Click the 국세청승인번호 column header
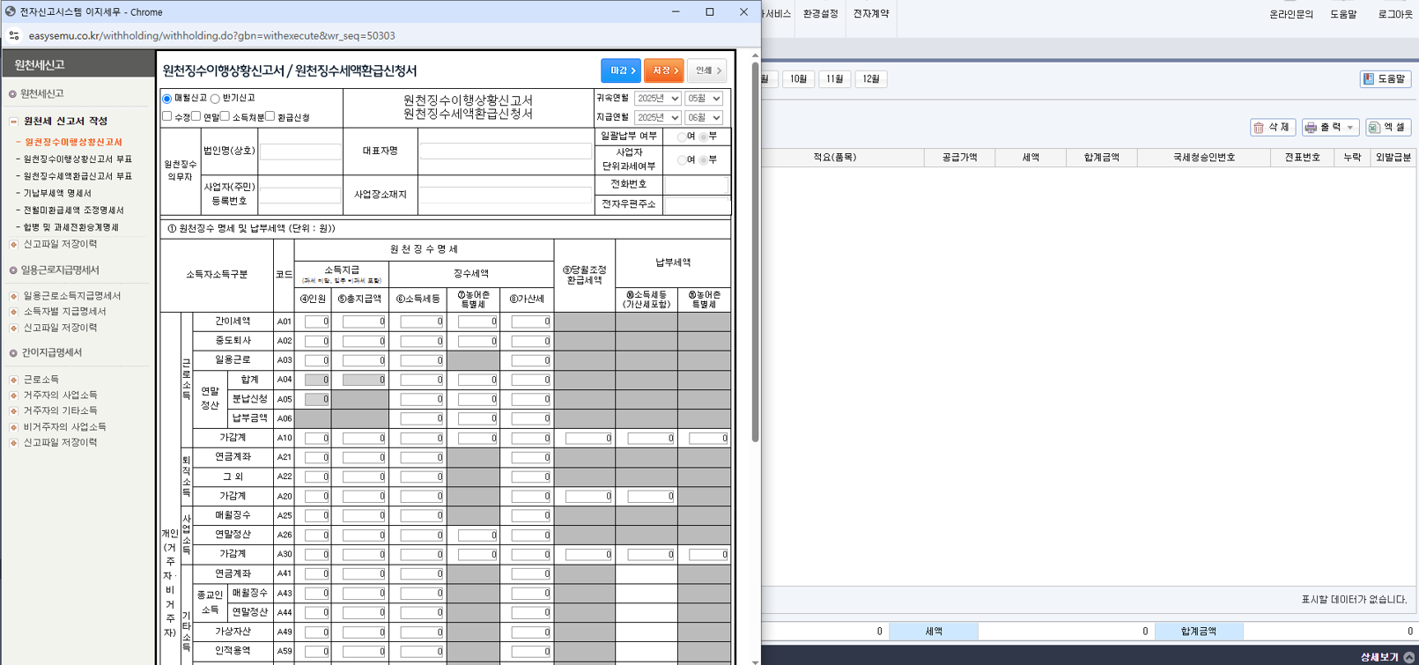Viewport: 1419px width, 665px height. point(1204,158)
